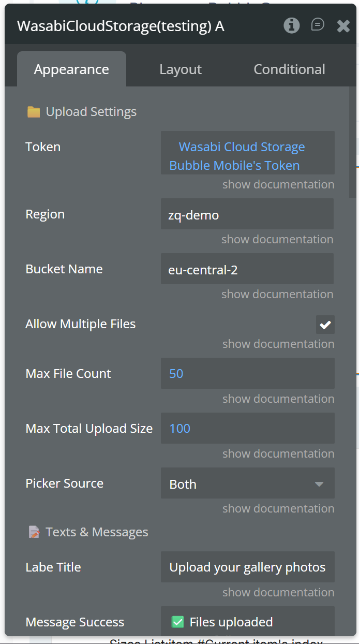The image size is (359, 644).
Task: Click the Upload Settings folder icon
Action: (x=34, y=112)
